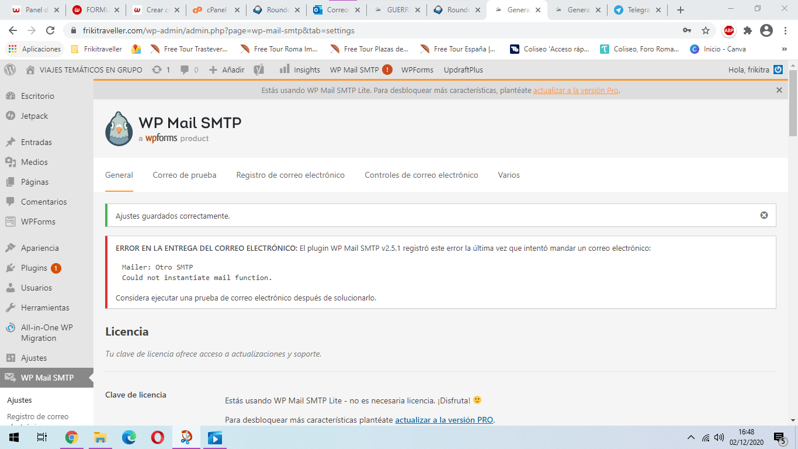The image size is (798, 449).
Task: Click the browser address bar
Action: pos(374,30)
